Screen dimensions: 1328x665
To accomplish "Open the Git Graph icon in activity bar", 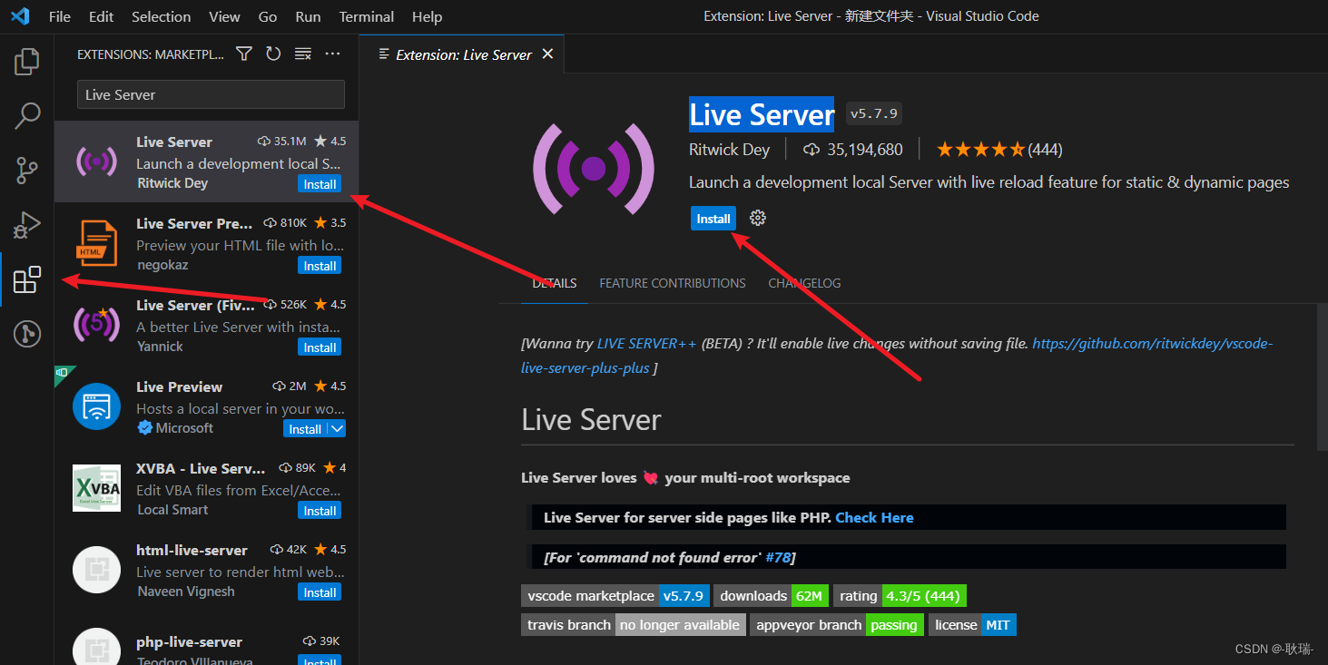I will coord(27,334).
